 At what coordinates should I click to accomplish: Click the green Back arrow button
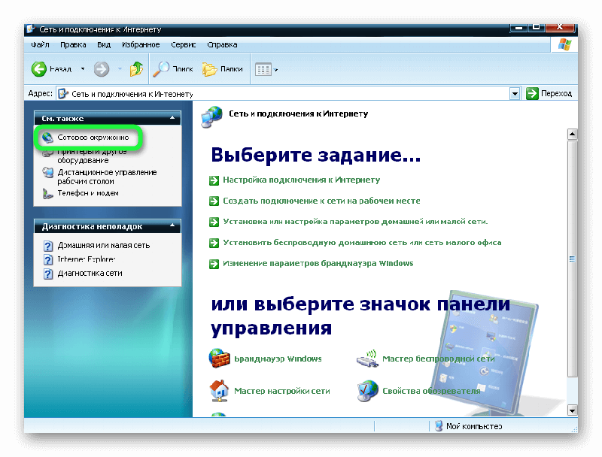coord(39,69)
